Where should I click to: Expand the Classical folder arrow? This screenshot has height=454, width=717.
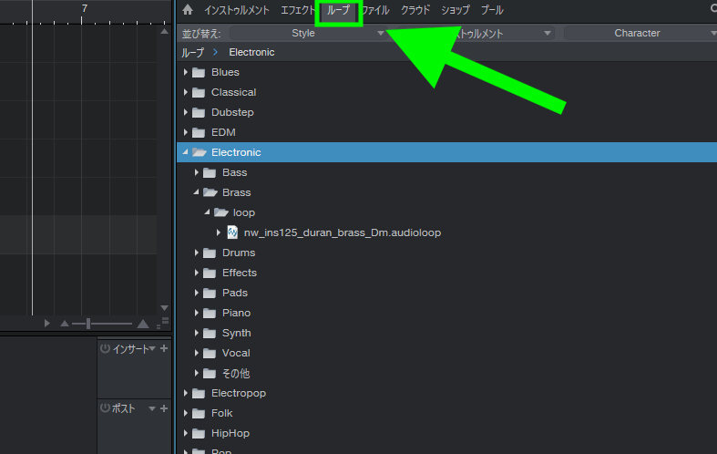point(185,92)
